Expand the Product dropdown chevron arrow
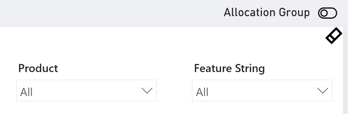This screenshot has width=348, height=114. (147, 90)
